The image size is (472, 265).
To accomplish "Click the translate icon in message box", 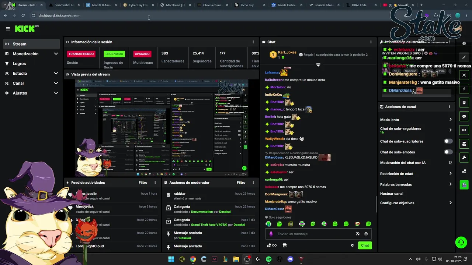I will (x=357, y=234).
